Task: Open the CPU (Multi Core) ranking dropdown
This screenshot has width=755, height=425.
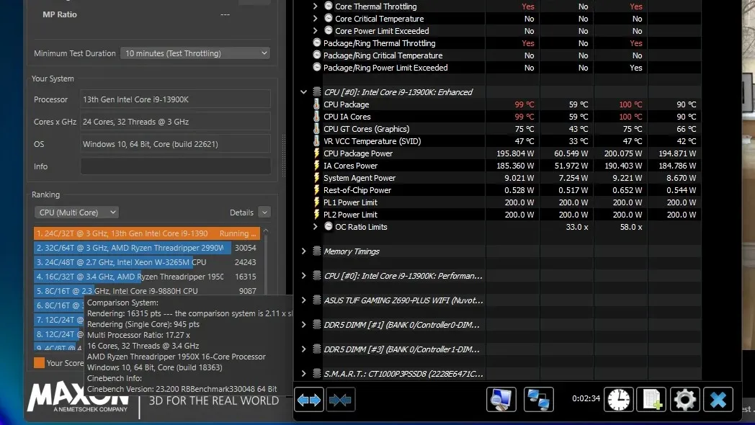Action: 76,212
